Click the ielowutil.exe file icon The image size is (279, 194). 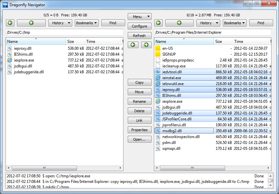[x=158, y=83]
